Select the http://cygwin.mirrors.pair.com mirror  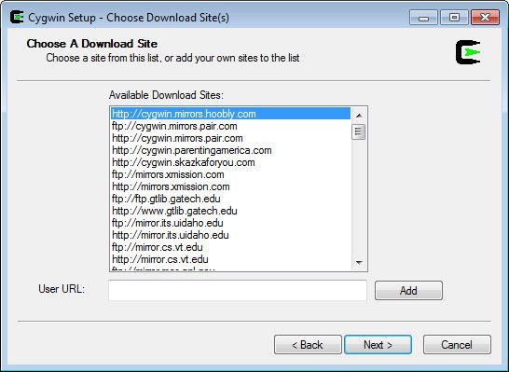pos(231,138)
